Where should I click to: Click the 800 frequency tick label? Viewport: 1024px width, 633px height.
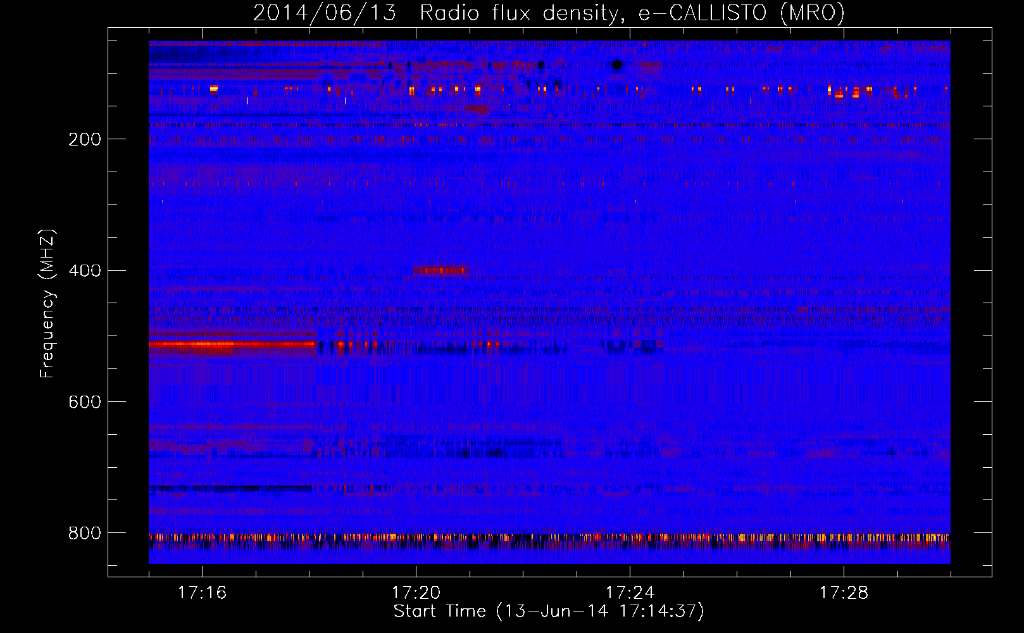coord(85,534)
